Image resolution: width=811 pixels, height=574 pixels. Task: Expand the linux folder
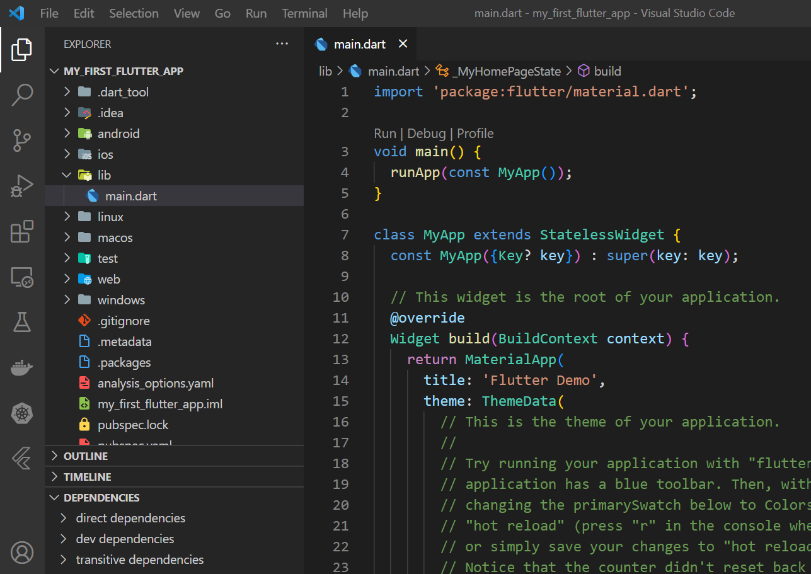67,217
